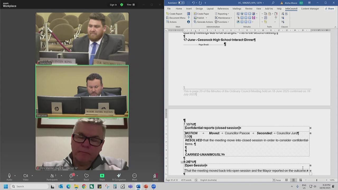Open the Zoom Chat panel

pyautogui.click(x=71, y=177)
